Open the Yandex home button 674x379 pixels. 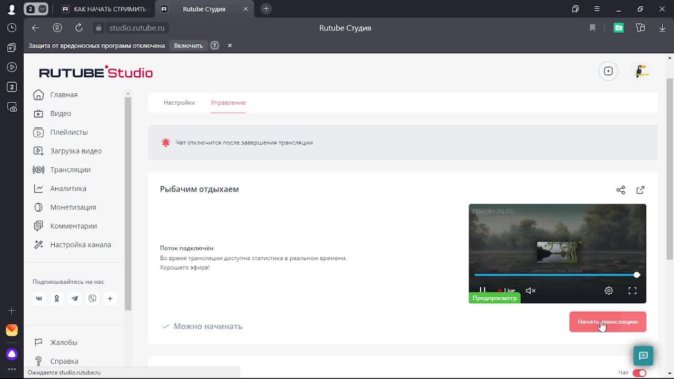coord(57,28)
